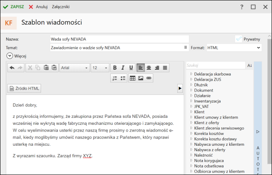Viewport: 272px width, 175px height.
Task: Select Działanie in the tree
Action: [x=202, y=96]
